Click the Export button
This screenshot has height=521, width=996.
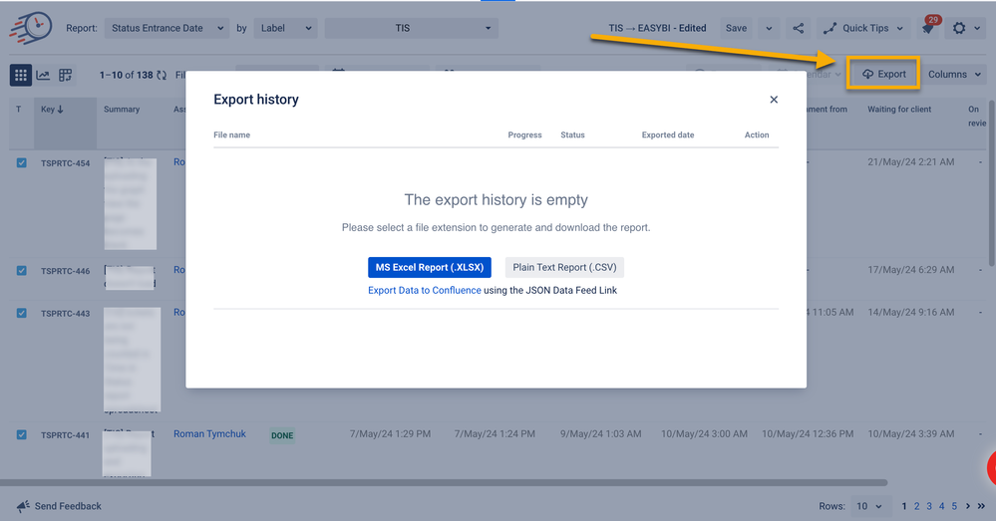[x=883, y=75]
